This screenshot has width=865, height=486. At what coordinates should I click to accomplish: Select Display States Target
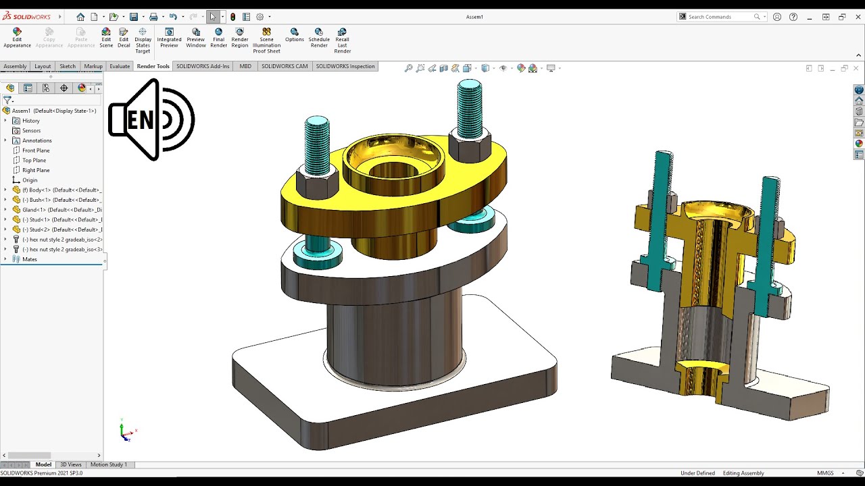tap(143, 41)
